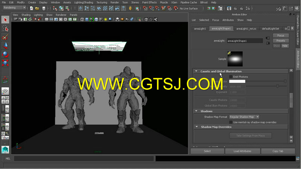The width and height of the screenshot is (301, 169).
Task: Open the Render View clapperboard icon
Action: (x=229, y=8)
